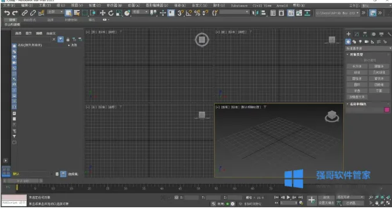This screenshot has height=209, width=392.
Task: Click the Bind to Space Warp icon
Action: [x=41, y=13]
